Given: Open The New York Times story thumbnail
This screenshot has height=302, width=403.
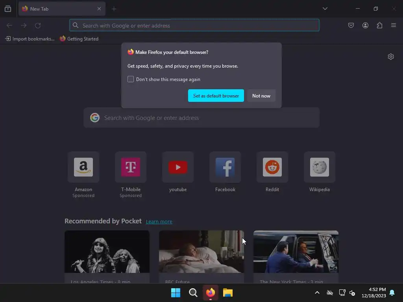Looking at the screenshot, I should pos(296,252).
